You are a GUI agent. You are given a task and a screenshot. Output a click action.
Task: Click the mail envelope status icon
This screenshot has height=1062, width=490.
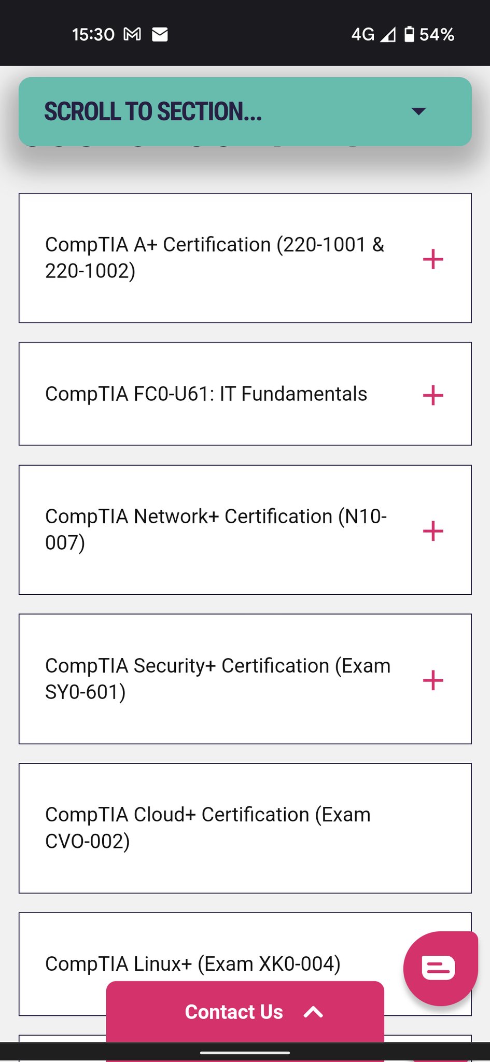point(160,34)
